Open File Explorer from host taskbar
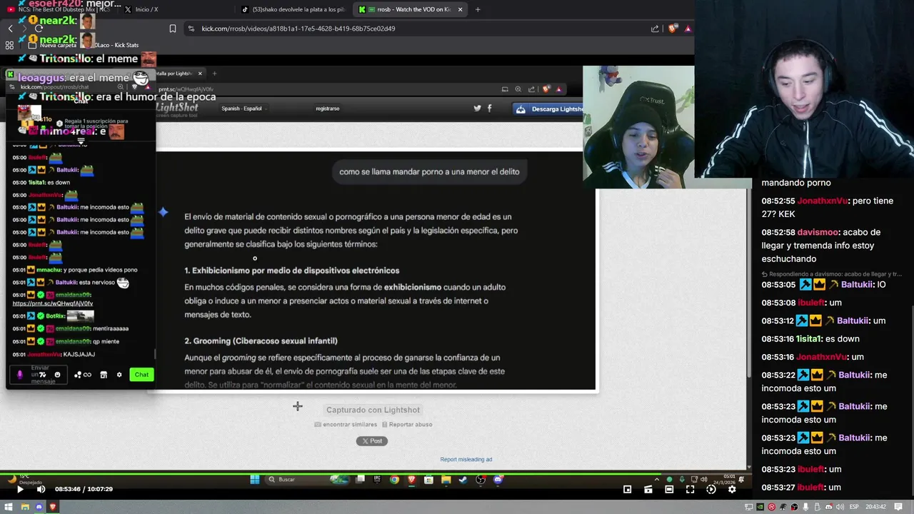Screen dimensions: 914x514 pos(24,507)
